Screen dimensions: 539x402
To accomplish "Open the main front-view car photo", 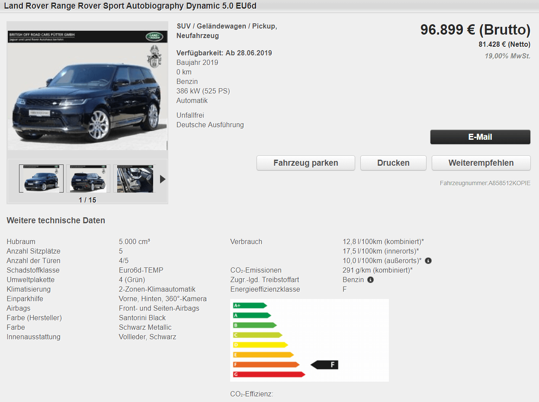I will [87, 90].
